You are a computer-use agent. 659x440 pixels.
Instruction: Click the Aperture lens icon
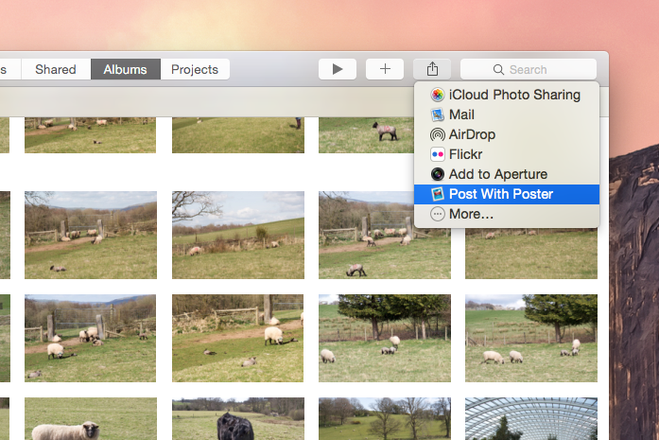pos(438,174)
